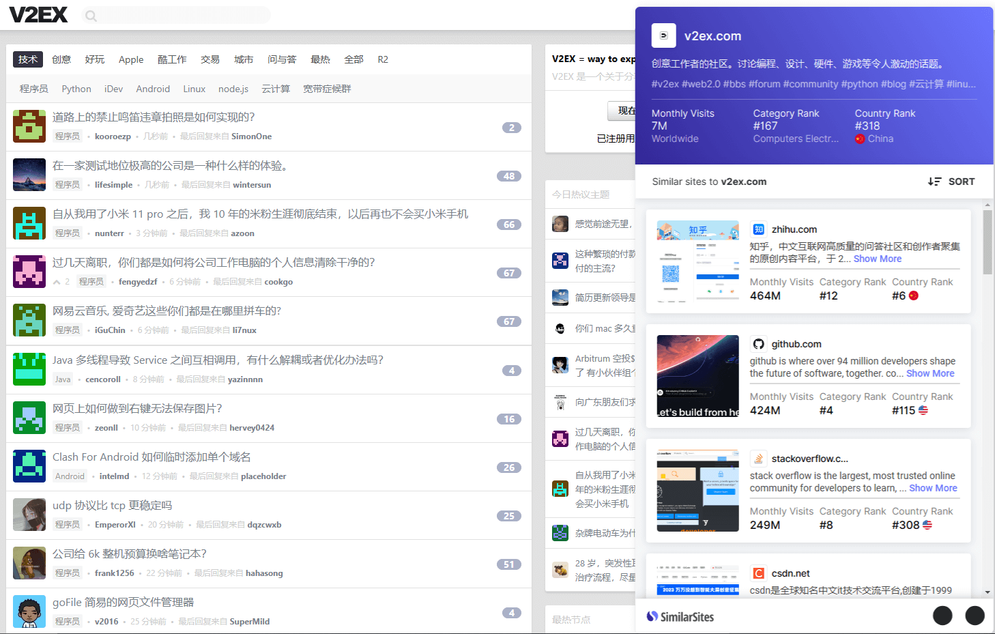
Task: Select the 创意 tab
Action: [x=61, y=59]
